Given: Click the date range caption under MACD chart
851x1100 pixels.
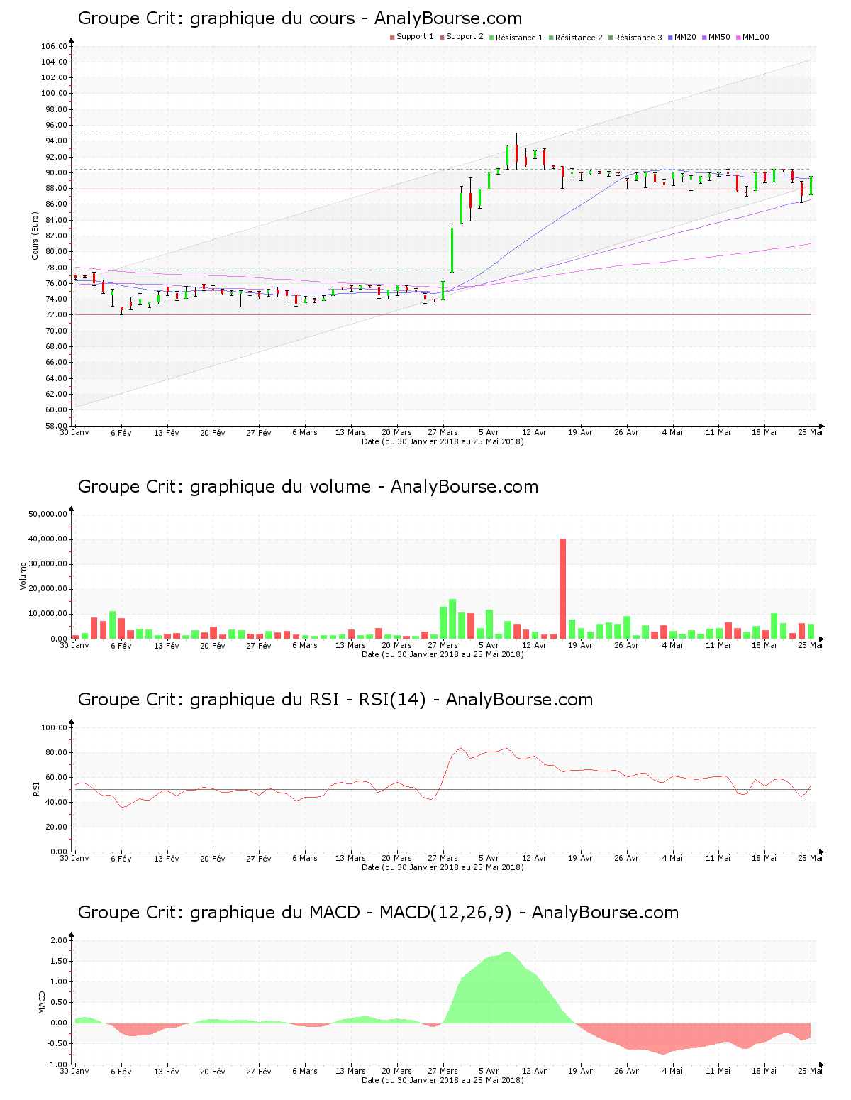Looking at the screenshot, I should [443, 1080].
